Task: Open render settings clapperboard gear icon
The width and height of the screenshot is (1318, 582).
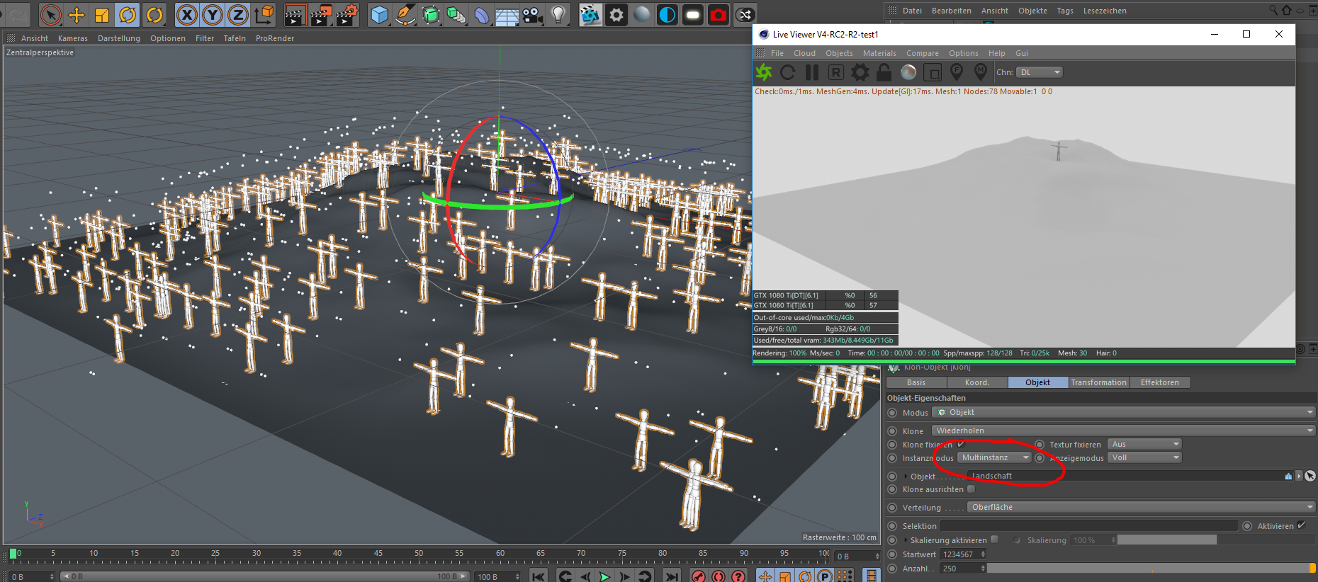Action: pyautogui.click(x=347, y=14)
